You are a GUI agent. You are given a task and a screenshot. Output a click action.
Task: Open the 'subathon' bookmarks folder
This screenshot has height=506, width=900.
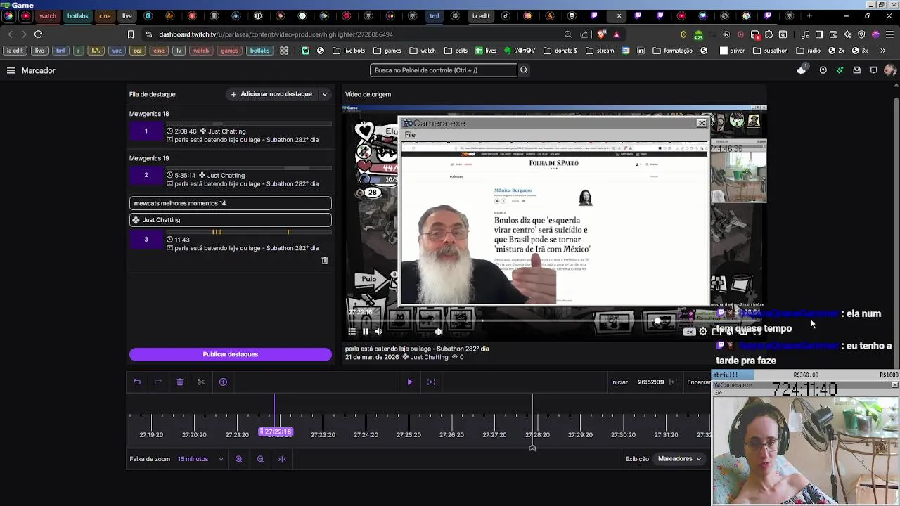tap(771, 51)
